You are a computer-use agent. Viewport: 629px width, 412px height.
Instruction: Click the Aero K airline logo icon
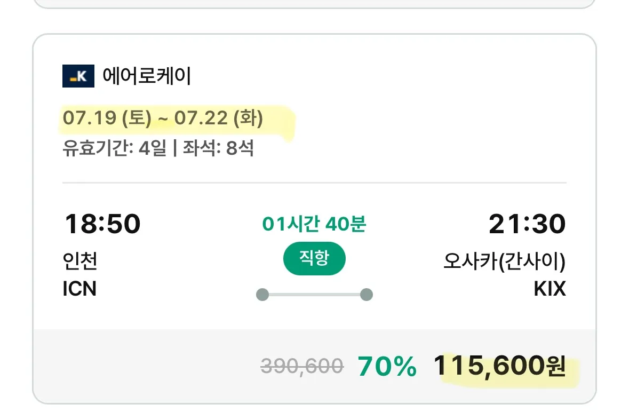click(x=78, y=76)
